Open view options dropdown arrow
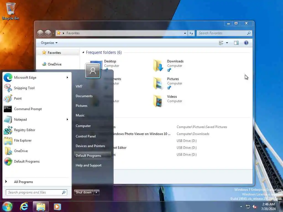The height and width of the screenshot is (212, 283). pos(227,43)
